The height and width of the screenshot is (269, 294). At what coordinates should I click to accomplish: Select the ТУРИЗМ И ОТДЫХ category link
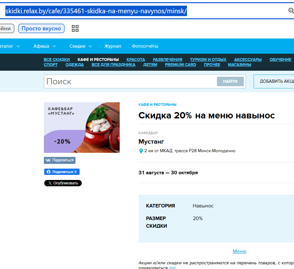click(208, 60)
